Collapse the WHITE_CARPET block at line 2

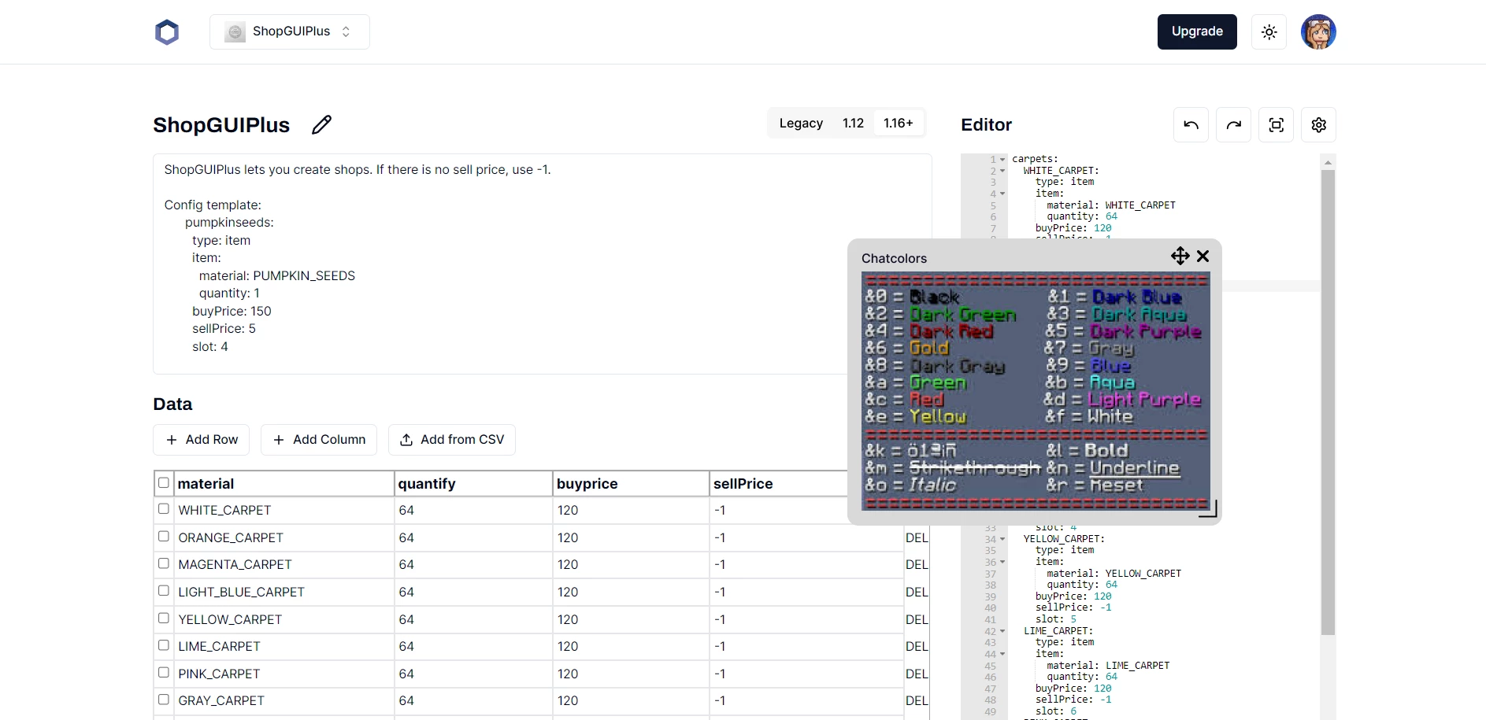(x=1002, y=171)
